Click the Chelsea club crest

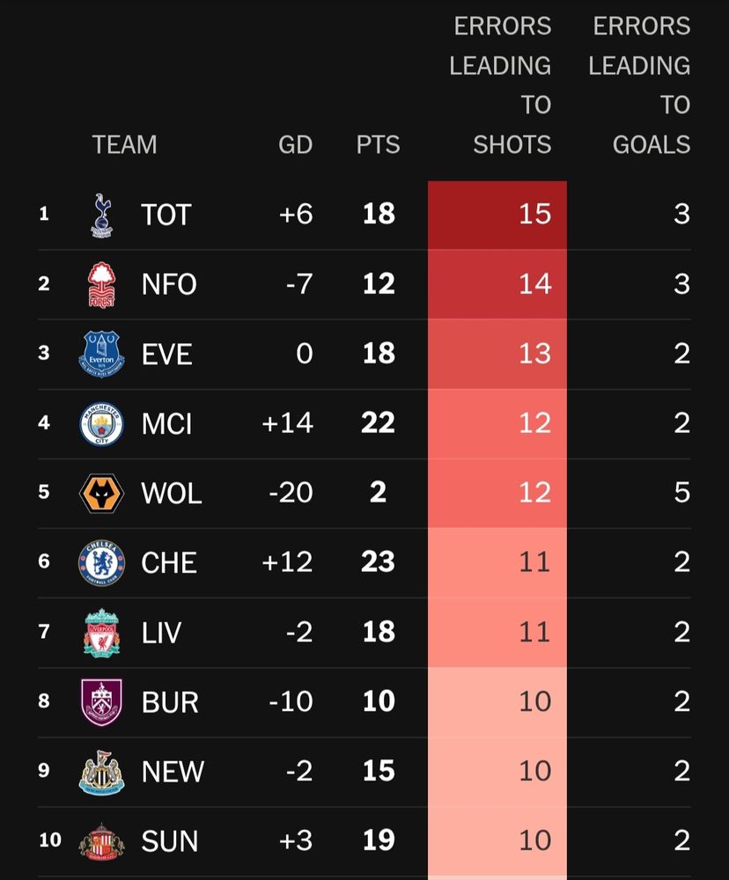[102, 562]
